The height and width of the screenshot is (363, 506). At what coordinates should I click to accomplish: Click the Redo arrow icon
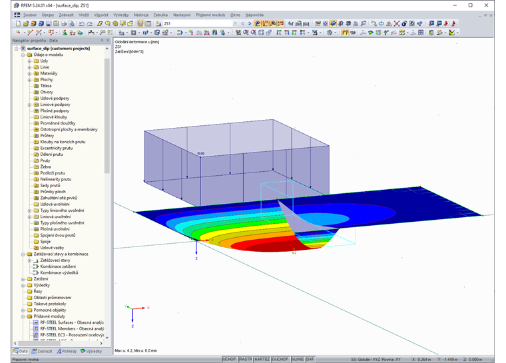pyautogui.click(x=90, y=23)
